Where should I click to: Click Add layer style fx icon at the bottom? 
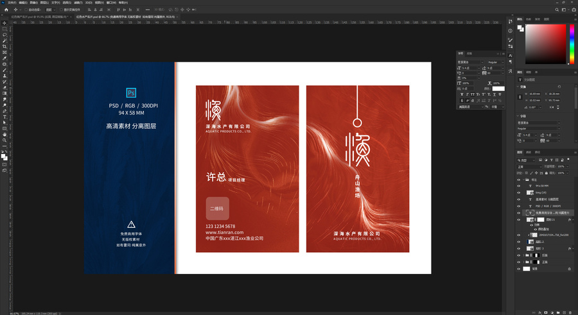pyautogui.click(x=540, y=313)
